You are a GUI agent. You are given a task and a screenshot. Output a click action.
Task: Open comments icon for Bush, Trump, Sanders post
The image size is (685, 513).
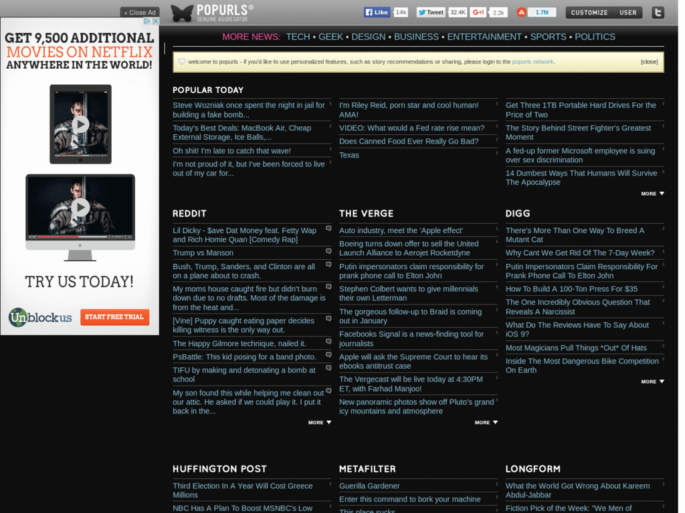point(328,265)
